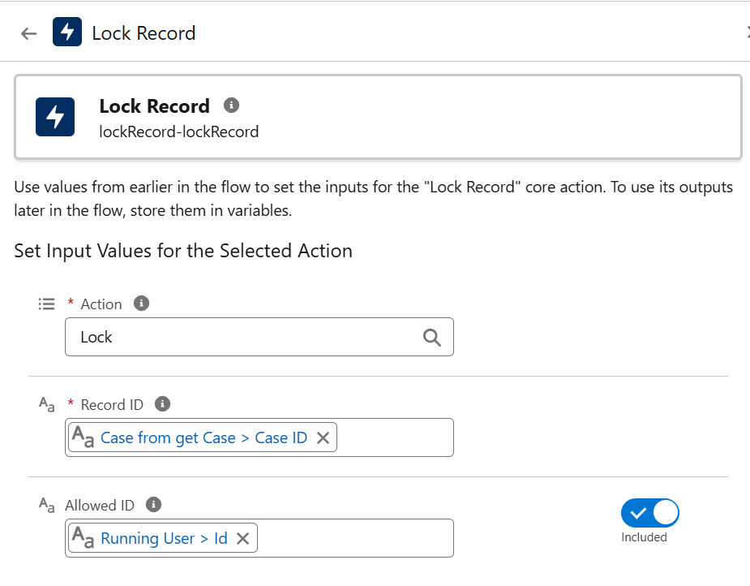Click the list icon beside the Action label
Screen dimensions: 750x586
(46, 304)
